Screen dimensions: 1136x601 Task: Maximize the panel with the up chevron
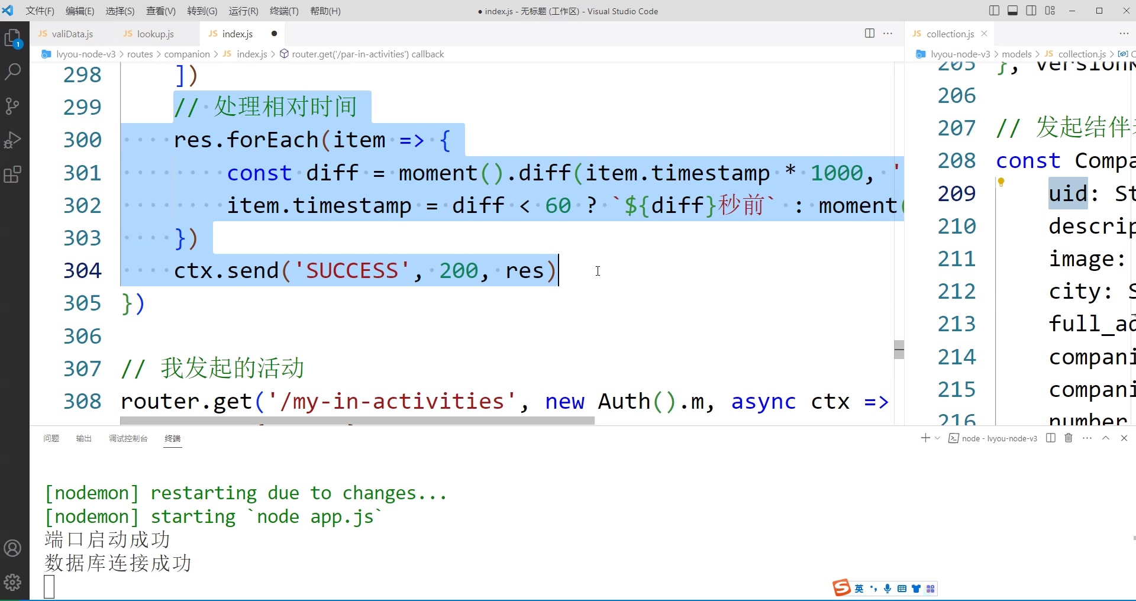click(x=1105, y=438)
